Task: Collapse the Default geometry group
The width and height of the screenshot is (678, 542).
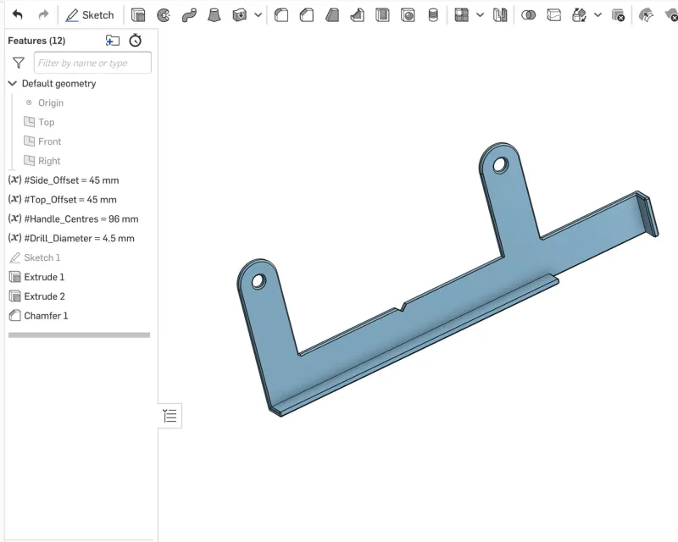Action: click(x=13, y=84)
